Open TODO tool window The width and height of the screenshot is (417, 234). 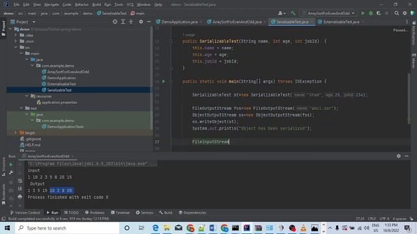pos(71,213)
